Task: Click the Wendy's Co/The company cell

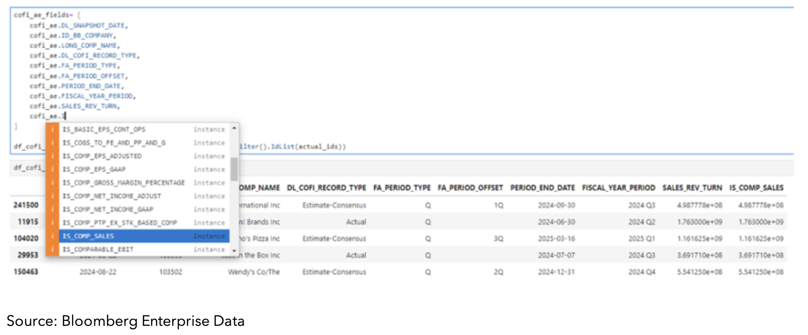Action: pos(254,272)
